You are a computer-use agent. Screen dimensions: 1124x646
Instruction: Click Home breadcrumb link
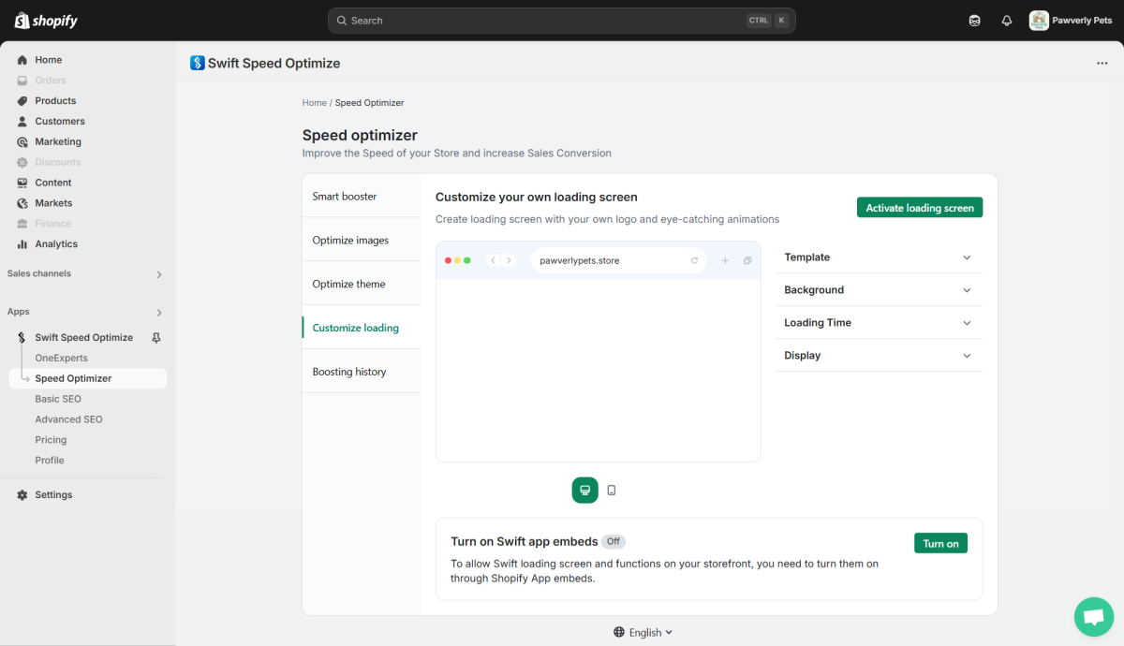[314, 103]
